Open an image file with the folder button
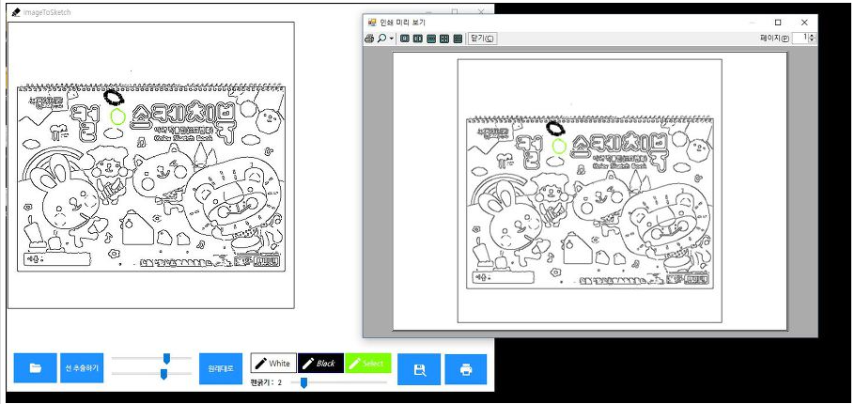Viewport: 855px width, 404px height. coord(36,368)
